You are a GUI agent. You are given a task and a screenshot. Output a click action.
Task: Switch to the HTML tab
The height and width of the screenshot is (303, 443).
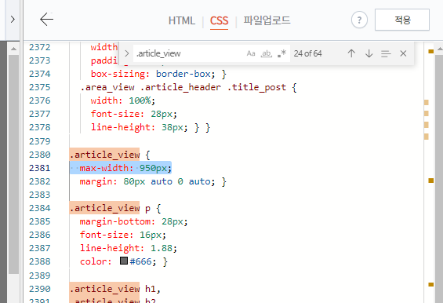(x=182, y=20)
